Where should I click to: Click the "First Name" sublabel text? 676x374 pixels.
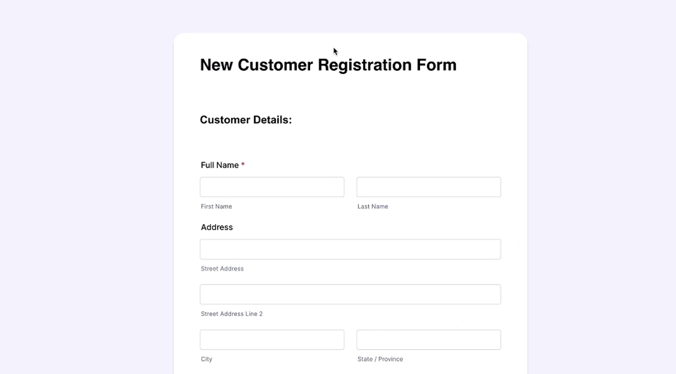click(x=216, y=207)
